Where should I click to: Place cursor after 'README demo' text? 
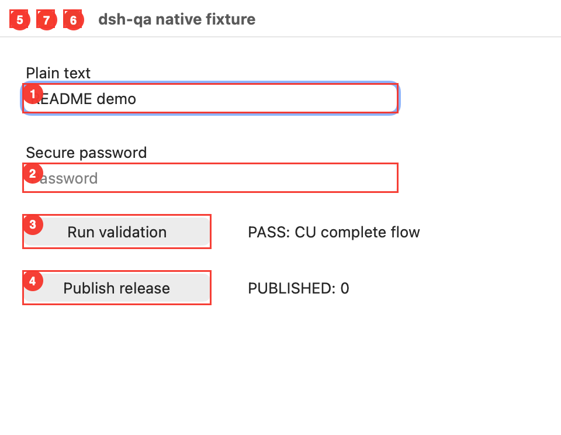click(137, 99)
